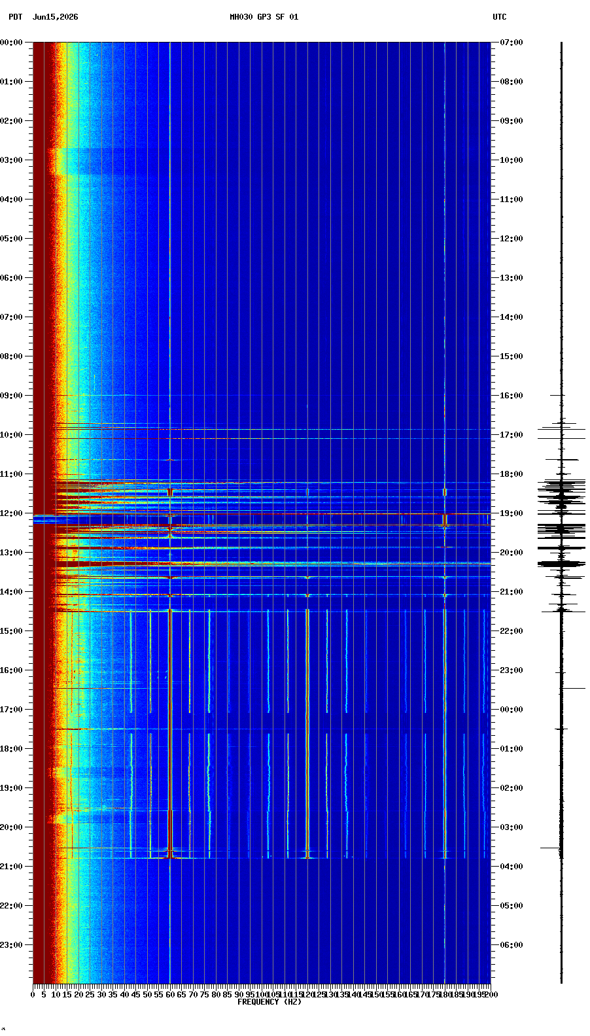Click the 13:00 label on UTC axis
Screen dimensions: 590x1036
click(x=512, y=278)
